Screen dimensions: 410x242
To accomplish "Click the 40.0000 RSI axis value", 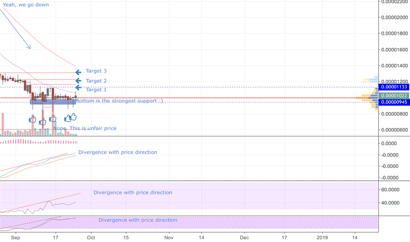I will [x=390, y=203].
